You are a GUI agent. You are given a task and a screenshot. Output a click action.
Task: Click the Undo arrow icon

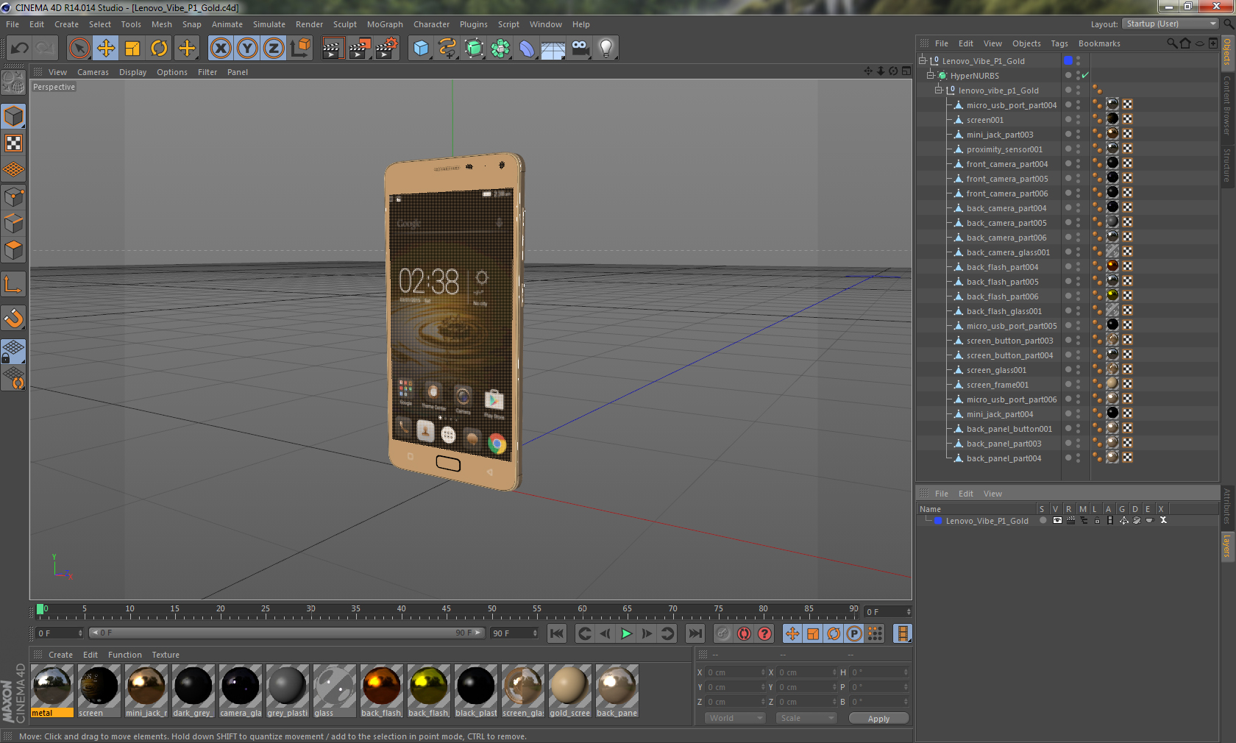pos(20,49)
